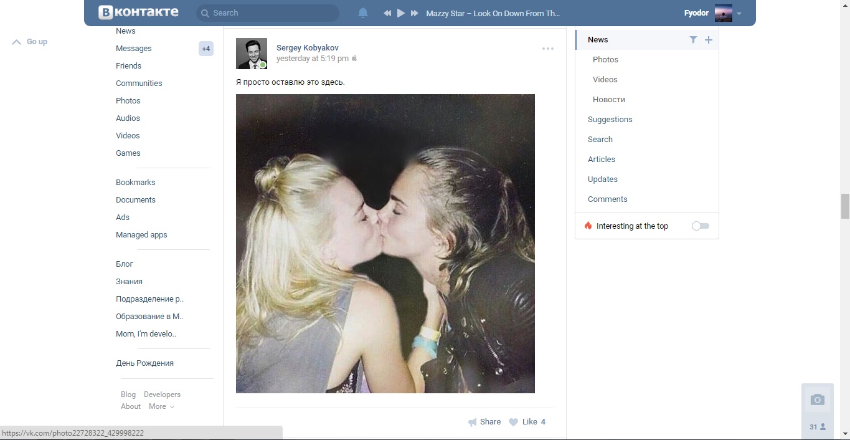
Task: Skip to next track in header player
Action: 415,13
